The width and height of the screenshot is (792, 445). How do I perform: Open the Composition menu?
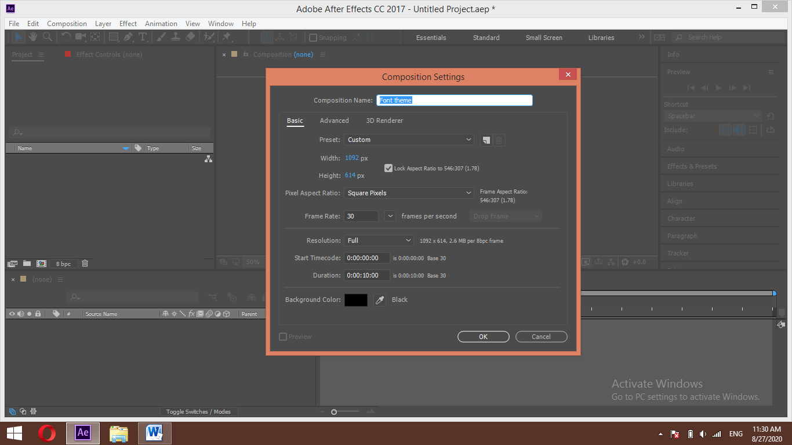click(67, 23)
